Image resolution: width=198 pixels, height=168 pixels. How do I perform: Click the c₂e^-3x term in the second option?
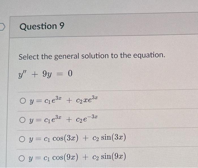(87, 119)
